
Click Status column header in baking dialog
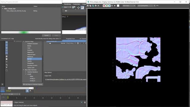(35, 6)
